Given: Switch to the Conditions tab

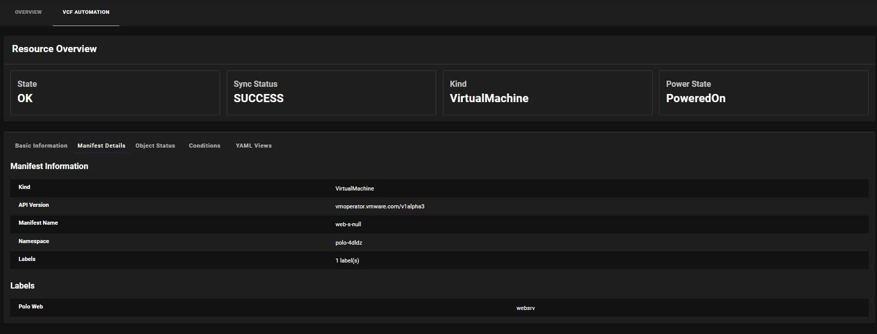Looking at the screenshot, I should (x=205, y=146).
